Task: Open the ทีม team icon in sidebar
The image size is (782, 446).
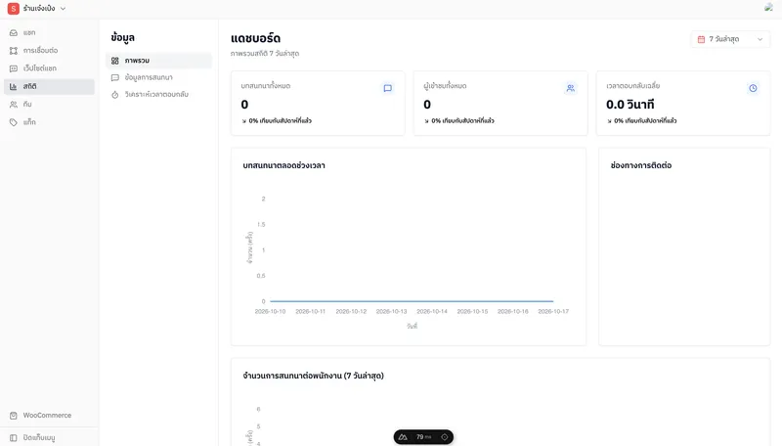Action: [14, 105]
